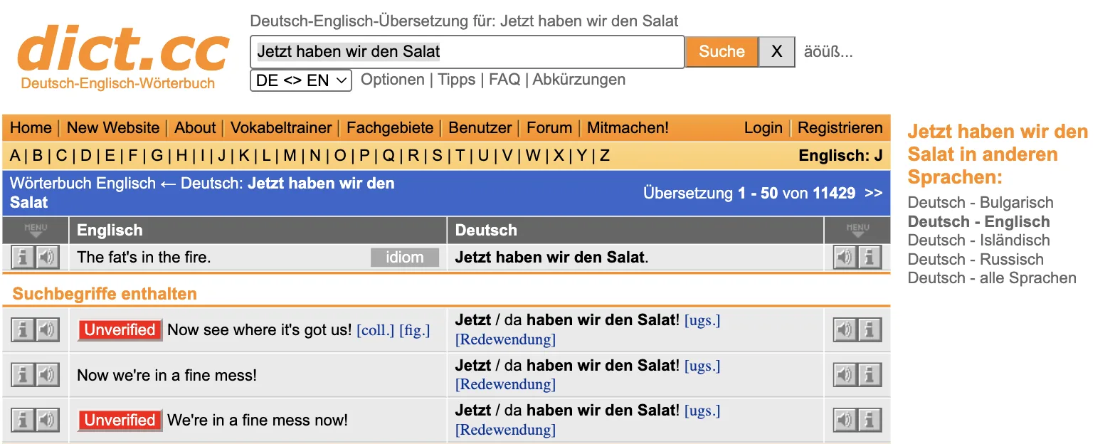Image resolution: width=1115 pixels, height=444 pixels.
Task: Select letter S in the alphabet index
Action: [x=437, y=155]
